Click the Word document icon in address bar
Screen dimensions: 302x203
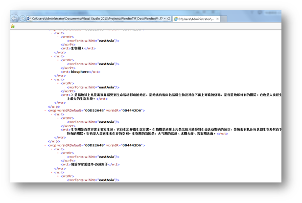point(29,19)
